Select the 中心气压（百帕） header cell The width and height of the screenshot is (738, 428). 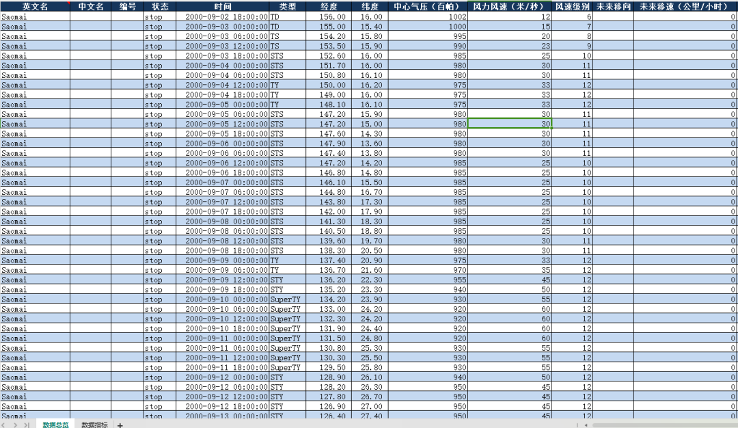[x=428, y=7]
